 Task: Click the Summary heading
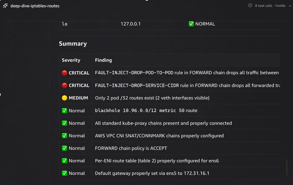[x=73, y=44]
